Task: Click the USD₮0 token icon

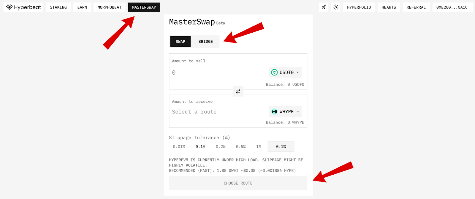Action: [274, 72]
